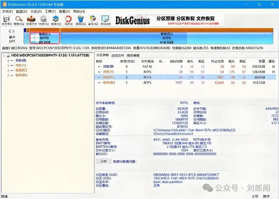Click the 300.0MB capacity cell

259,66
